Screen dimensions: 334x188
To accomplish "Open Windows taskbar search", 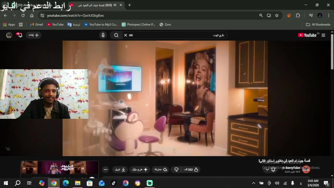I will (x=17, y=183).
